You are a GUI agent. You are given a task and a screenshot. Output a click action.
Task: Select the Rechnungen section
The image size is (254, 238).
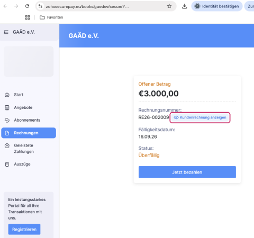click(x=29, y=133)
